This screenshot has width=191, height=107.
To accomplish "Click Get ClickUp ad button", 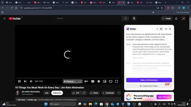I will click(x=164, y=97).
